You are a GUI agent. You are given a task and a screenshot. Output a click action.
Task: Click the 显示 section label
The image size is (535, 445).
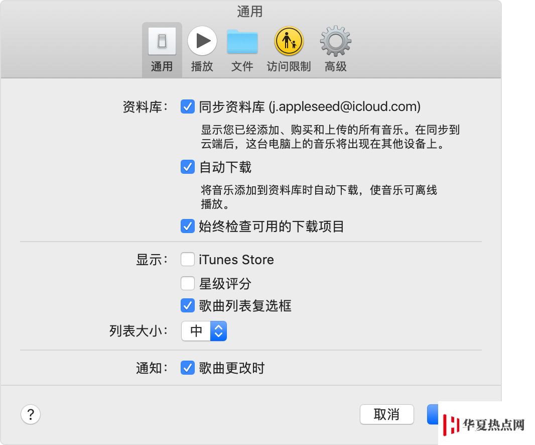pos(152,260)
